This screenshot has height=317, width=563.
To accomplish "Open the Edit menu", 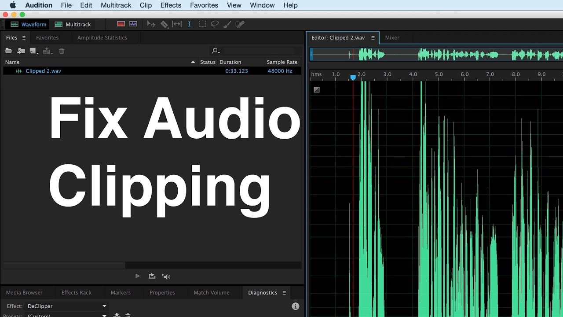I will click(86, 5).
